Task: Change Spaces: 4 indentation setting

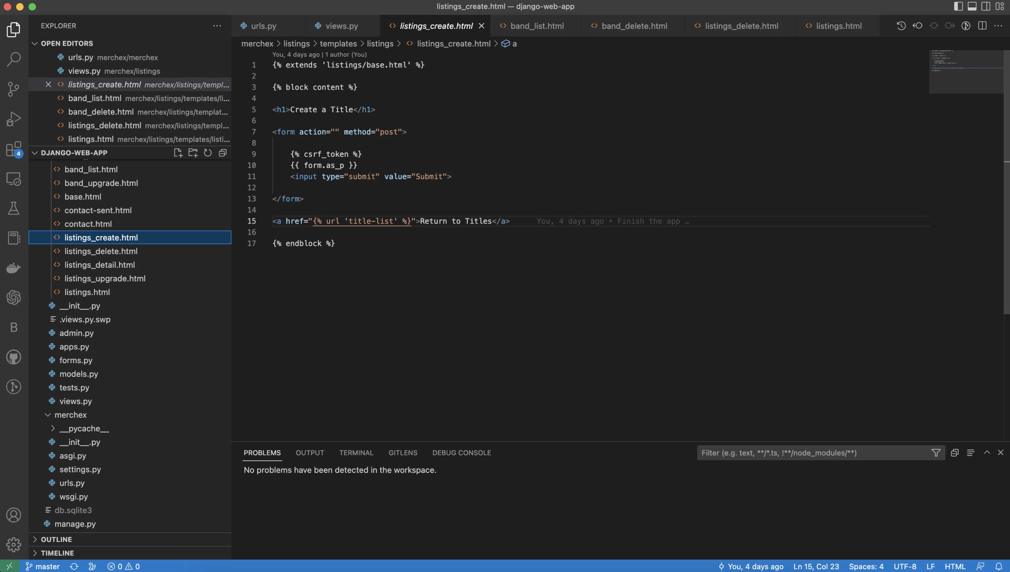Action: (x=866, y=566)
